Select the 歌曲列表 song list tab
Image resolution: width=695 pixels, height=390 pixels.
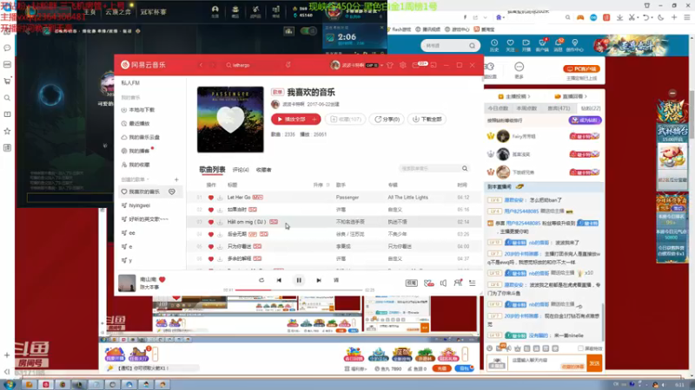[x=212, y=170]
